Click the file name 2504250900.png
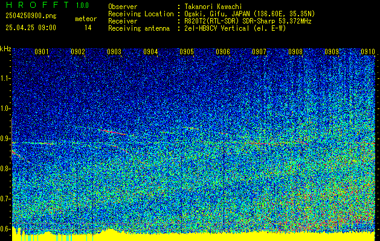The image size is (380, 241). (x=31, y=16)
